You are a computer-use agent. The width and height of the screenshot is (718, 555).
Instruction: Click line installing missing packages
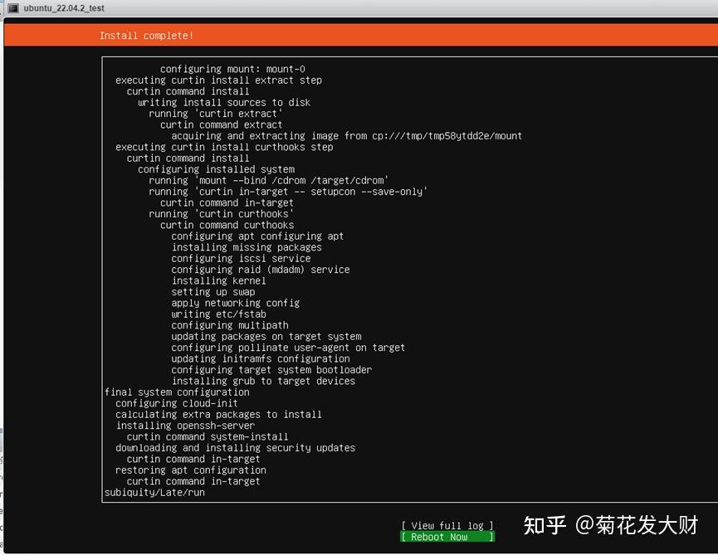click(247, 247)
